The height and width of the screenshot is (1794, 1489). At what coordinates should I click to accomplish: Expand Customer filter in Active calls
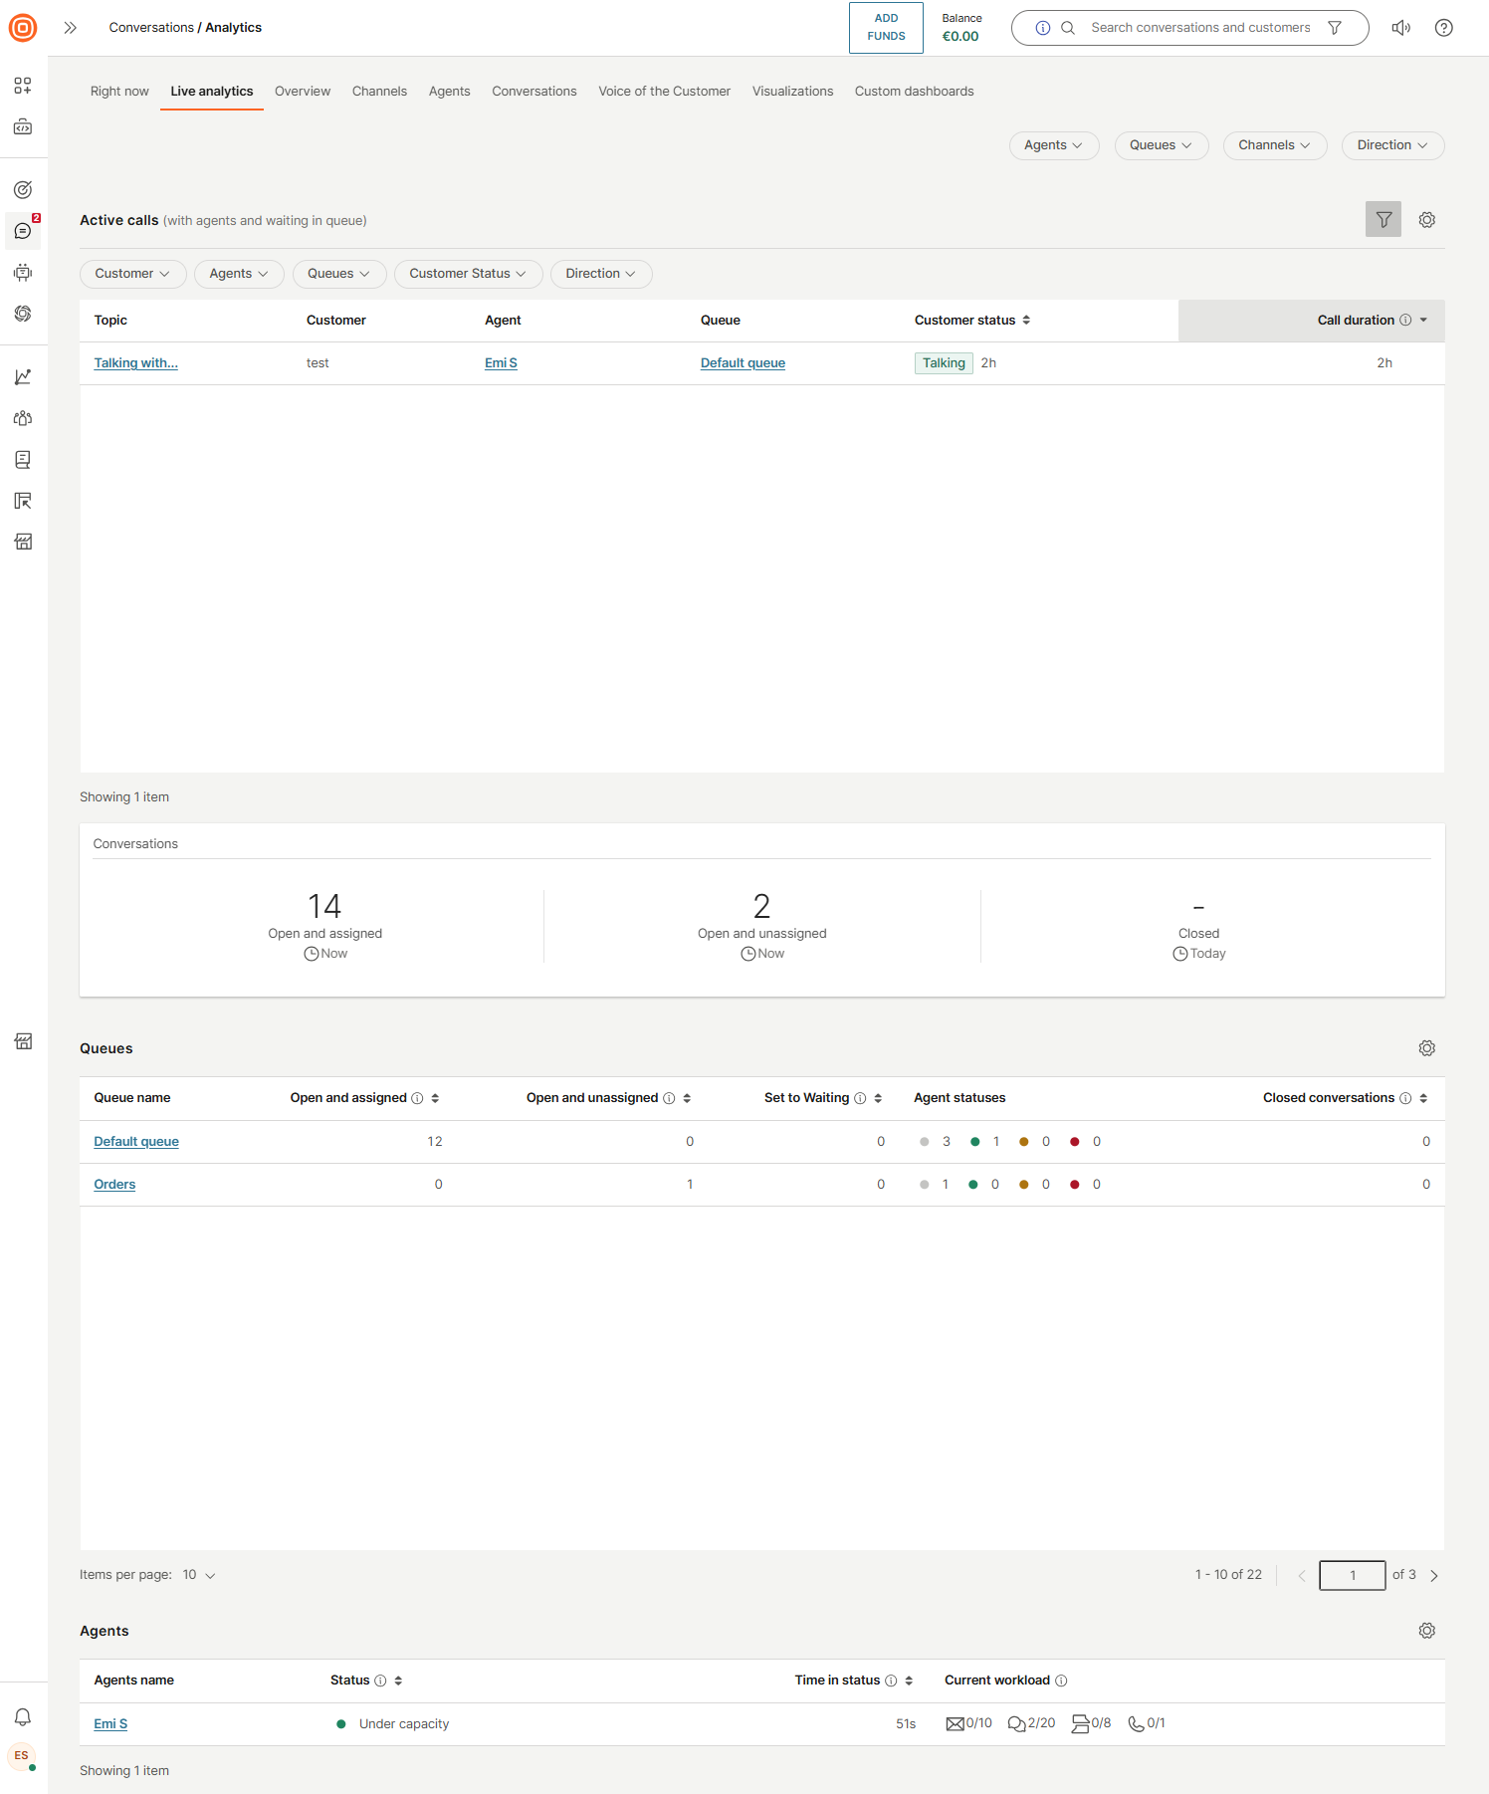click(132, 274)
